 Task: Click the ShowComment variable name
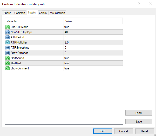[x=20, y=68]
